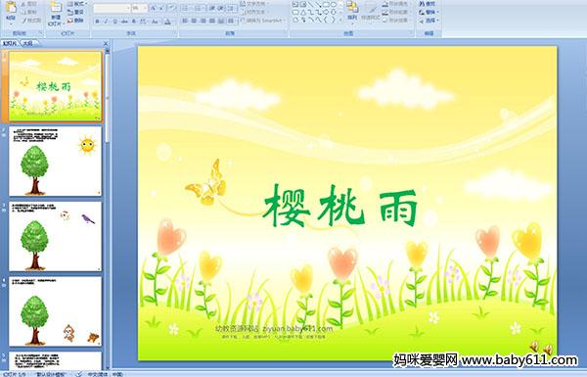Switch to the Slides tab in left pane

(x=10, y=43)
